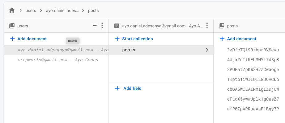Open the filter icon in users panel
The width and height of the screenshot is (285, 123).
point(95,26)
